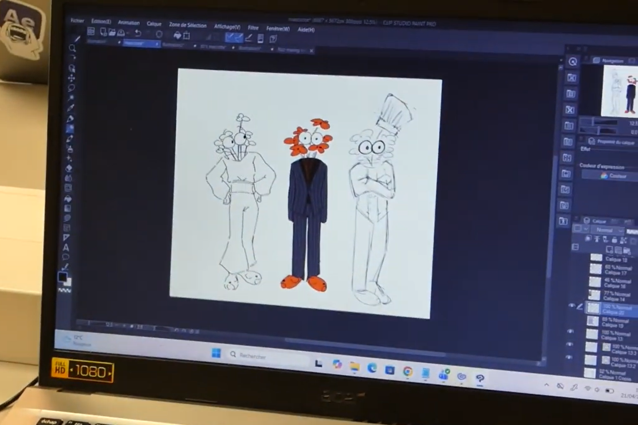Viewport: 638px width, 425px height.
Task: Click the Scale/Rotate transform icon in command bar
Action: pyautogui.click(x=187, y=35)
